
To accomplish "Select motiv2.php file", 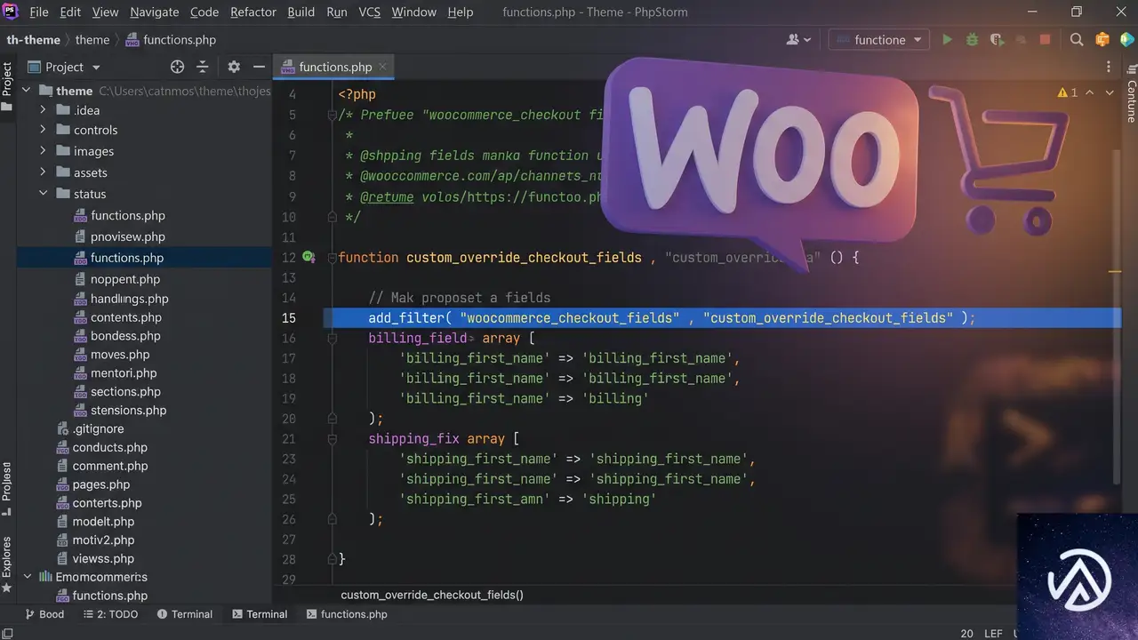I will pyautogui.click(x=95, y=540).
